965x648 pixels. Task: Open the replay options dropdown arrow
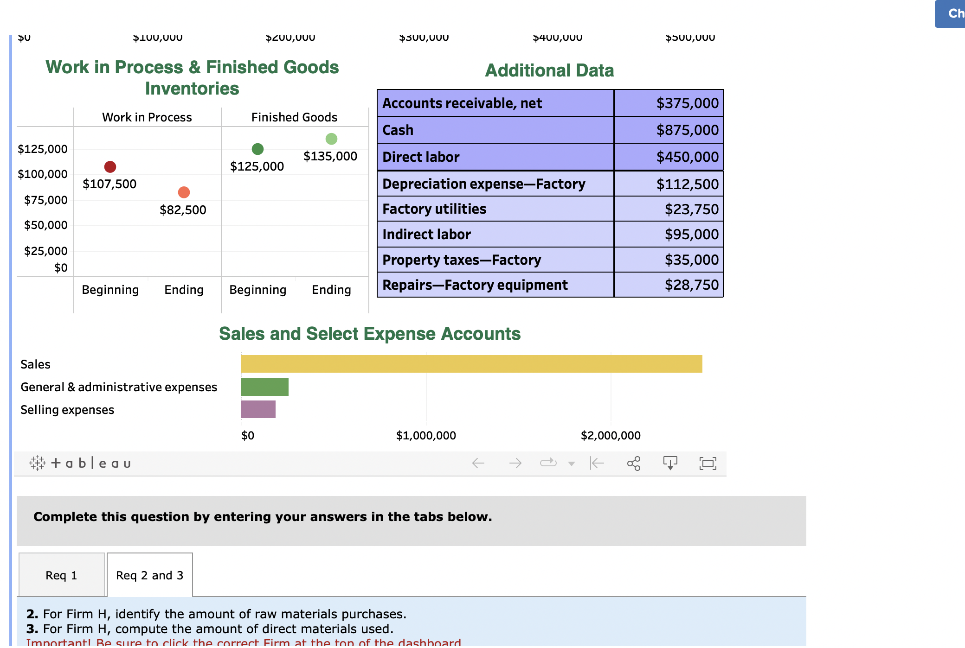[572, 464]
